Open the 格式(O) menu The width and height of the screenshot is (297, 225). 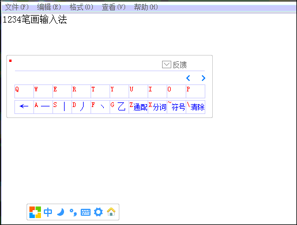[81, 7]
